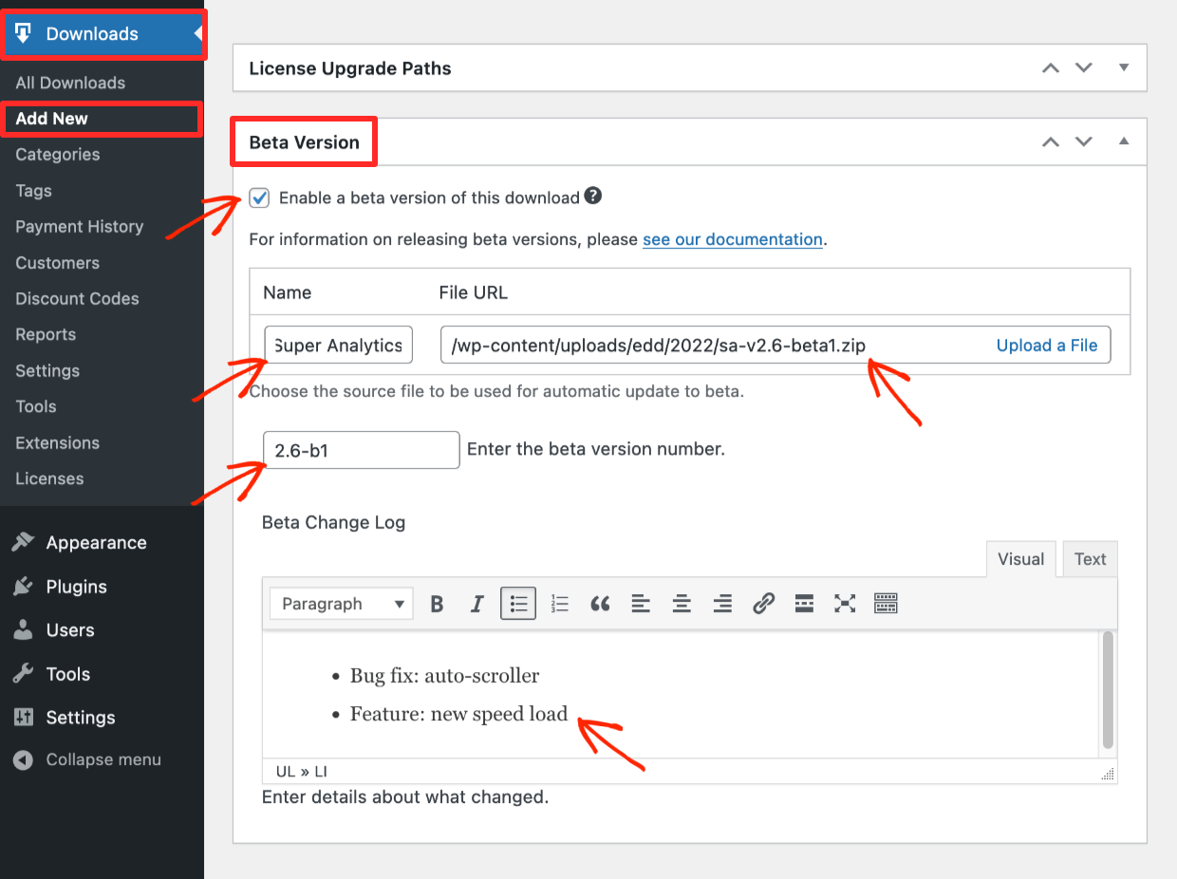This screenshot has height=879, width=1177.
Task: Click the change log editor scrollbar
Action: [x=1107, y=692]
